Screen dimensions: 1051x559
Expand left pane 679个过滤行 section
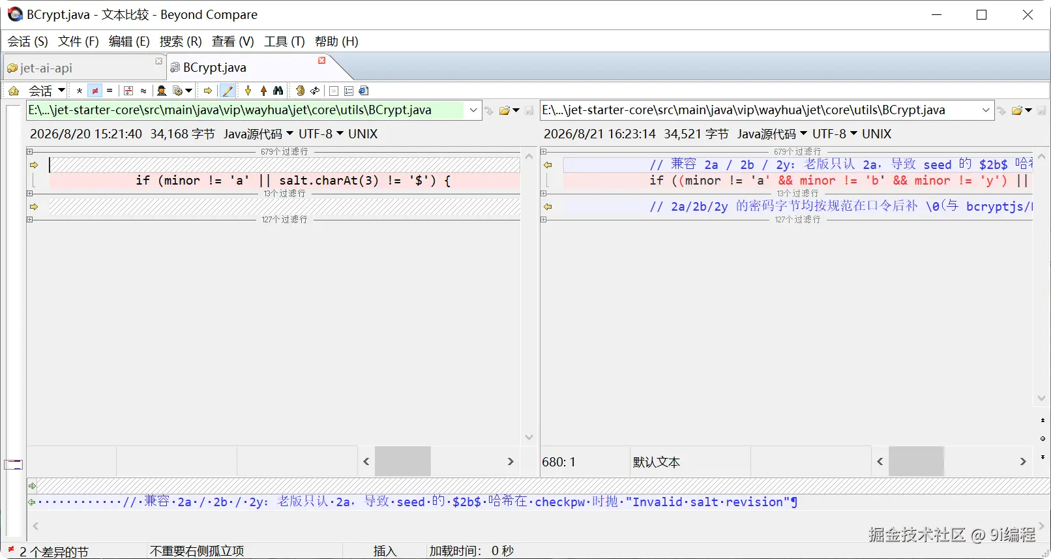[x=29, y=151]
